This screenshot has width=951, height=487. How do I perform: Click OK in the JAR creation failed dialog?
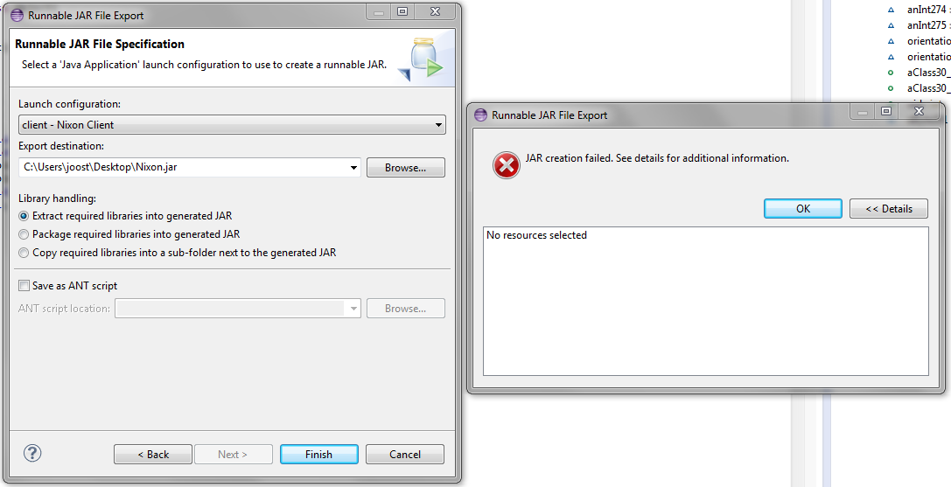pos(803,209)
